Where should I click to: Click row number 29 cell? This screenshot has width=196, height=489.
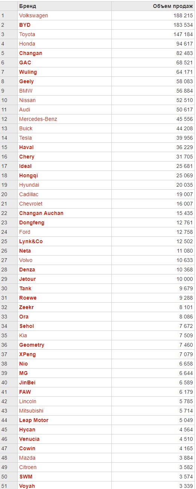click(9, 279)
